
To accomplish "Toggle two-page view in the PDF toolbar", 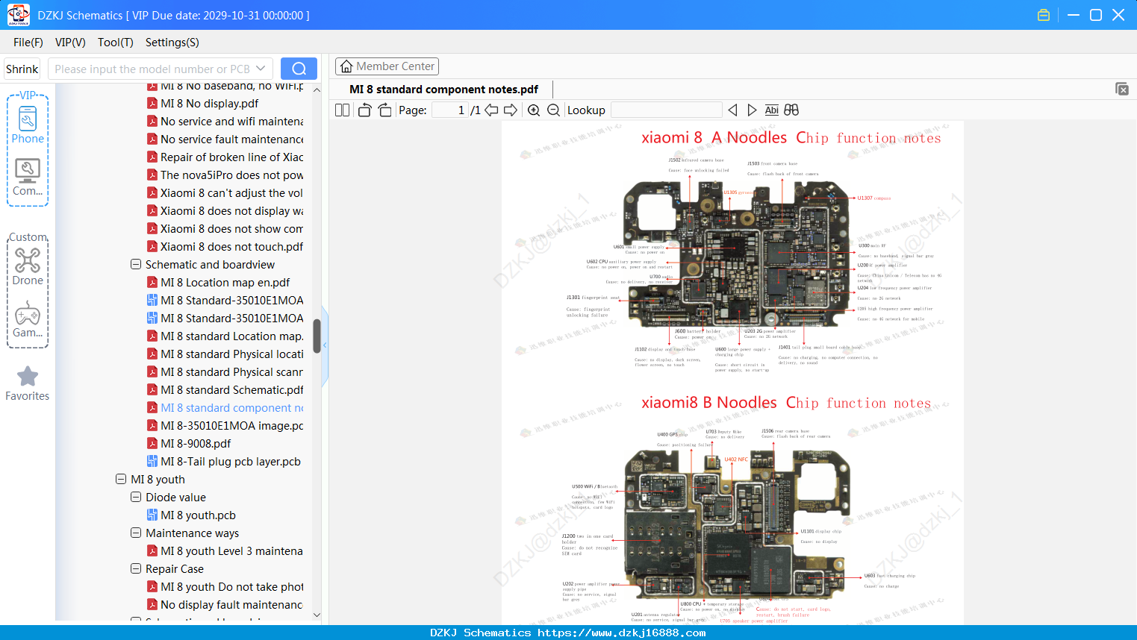I will pos(342,110).
